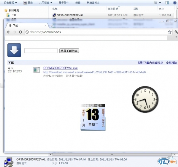Click the OPSMGR2007R2EVAL file icon in Explorer list

click(x=54, y=15)
